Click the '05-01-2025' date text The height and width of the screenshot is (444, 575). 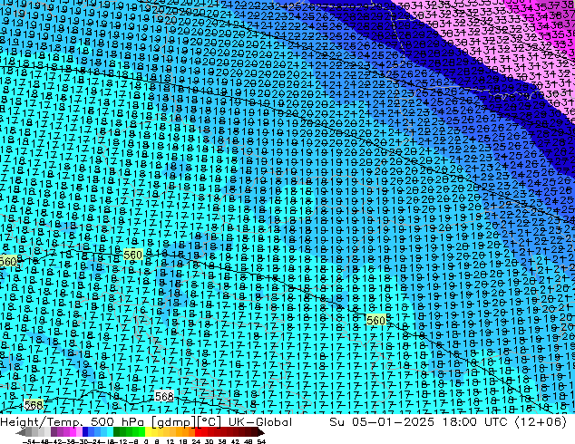[393, 422]
